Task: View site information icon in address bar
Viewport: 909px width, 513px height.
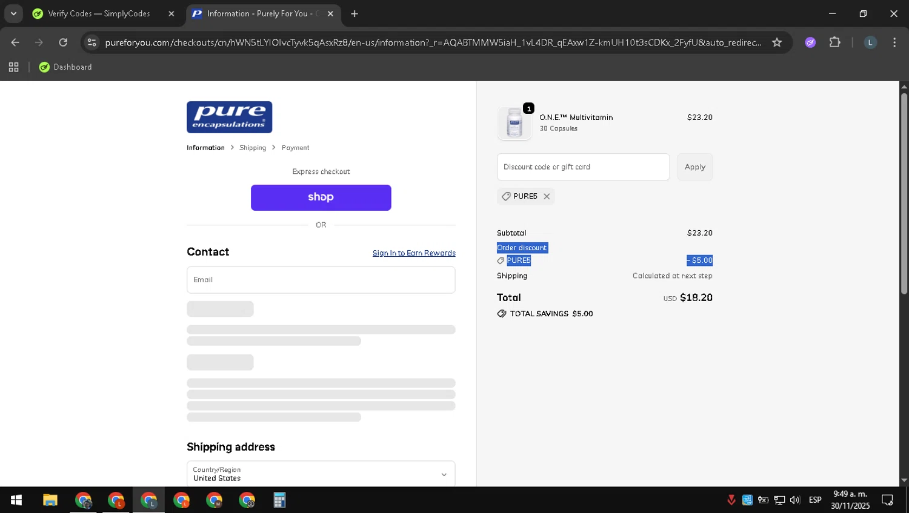Action: point(92,42)
